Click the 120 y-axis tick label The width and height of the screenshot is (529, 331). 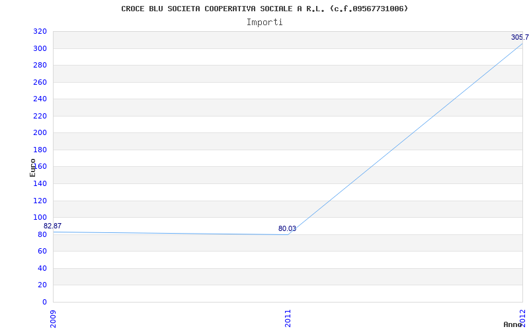pos(40,201)
